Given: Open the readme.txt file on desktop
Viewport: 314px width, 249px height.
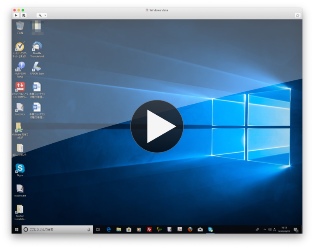Looking at the screenshot, I should pos(20,189).
